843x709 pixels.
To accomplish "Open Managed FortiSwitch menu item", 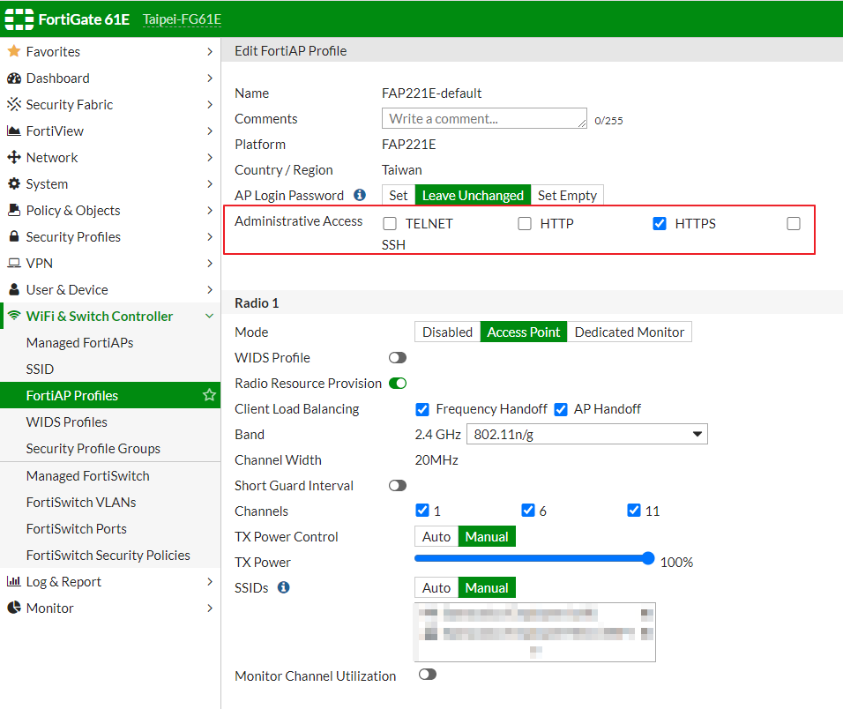I will pos(110,475).
